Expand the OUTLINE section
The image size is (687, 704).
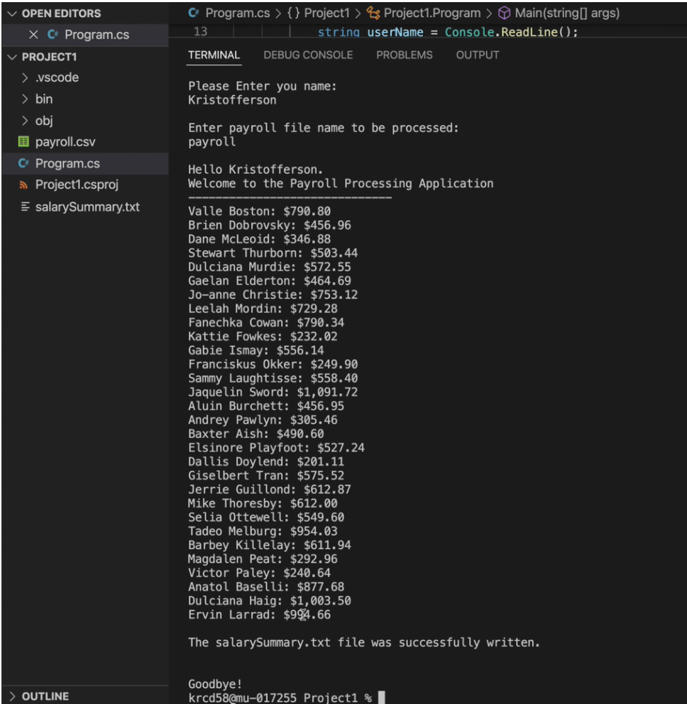12,696
